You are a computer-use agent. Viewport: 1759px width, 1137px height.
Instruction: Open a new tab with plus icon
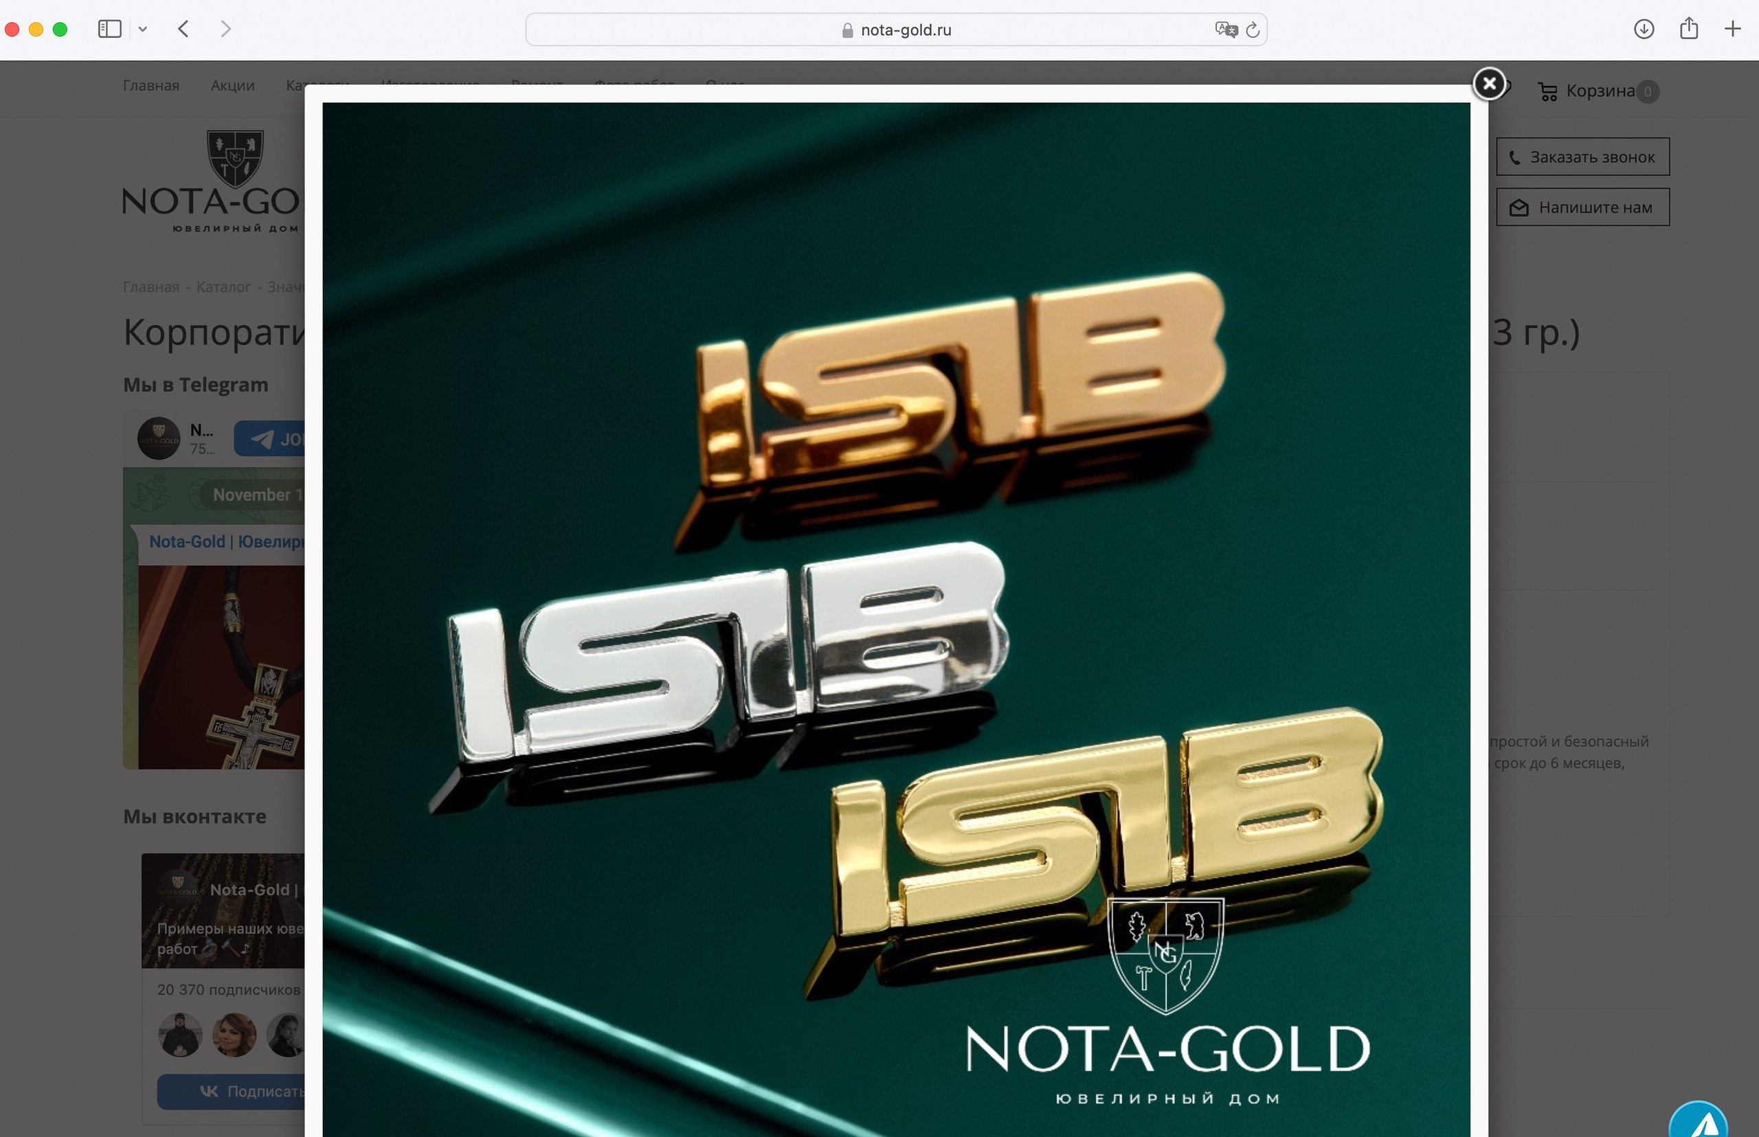(x=1732, y=29)
